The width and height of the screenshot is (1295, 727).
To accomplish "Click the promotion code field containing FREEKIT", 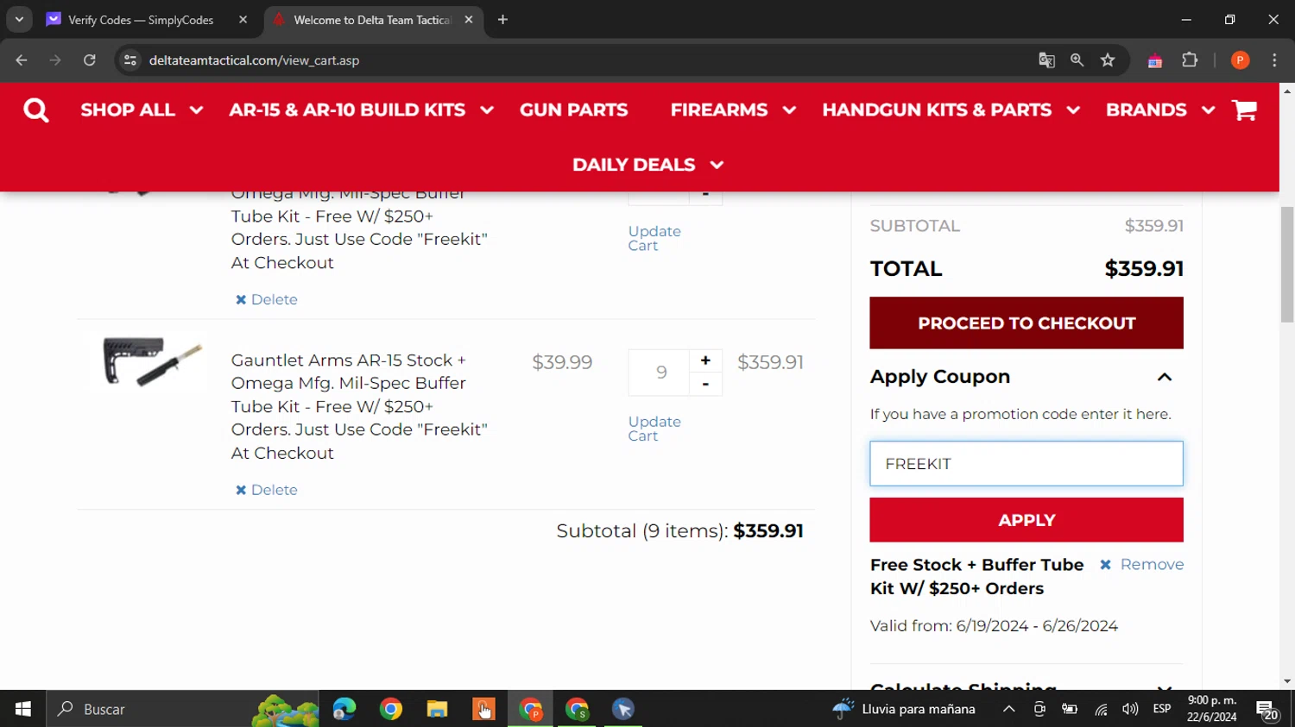I will pyautogui.click(x=1027, y=464).
